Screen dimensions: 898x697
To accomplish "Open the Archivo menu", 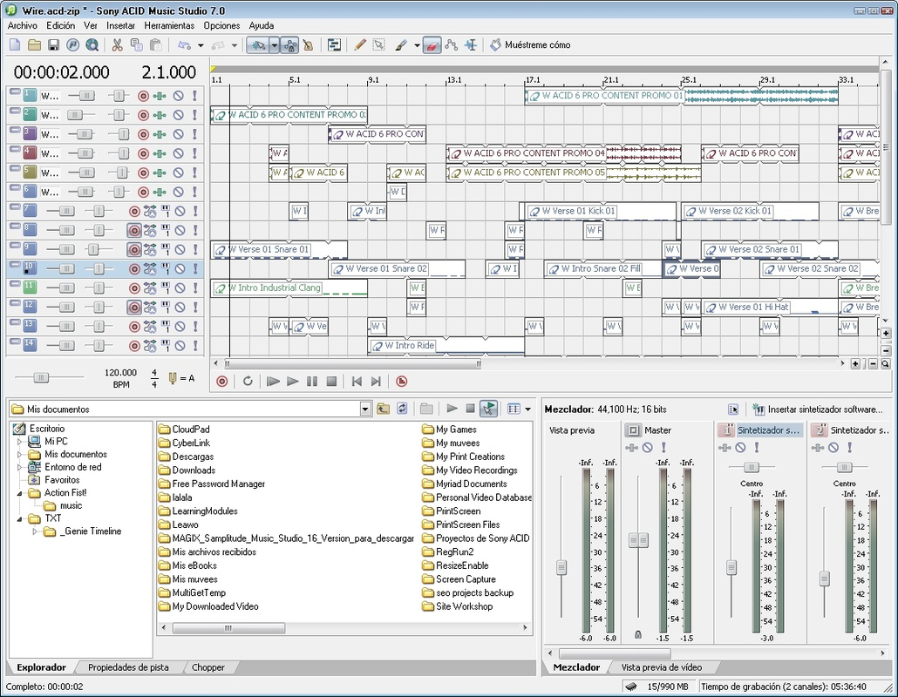I will click(23, 26).
